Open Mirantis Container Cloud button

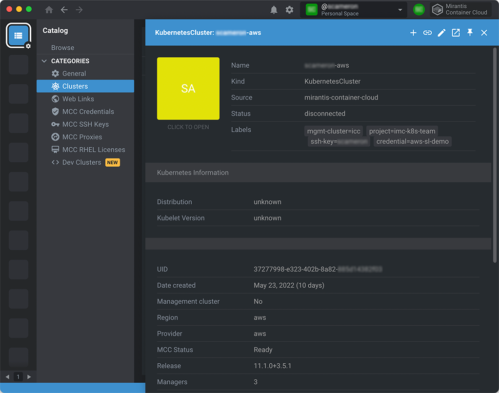(x=460, y=10)
